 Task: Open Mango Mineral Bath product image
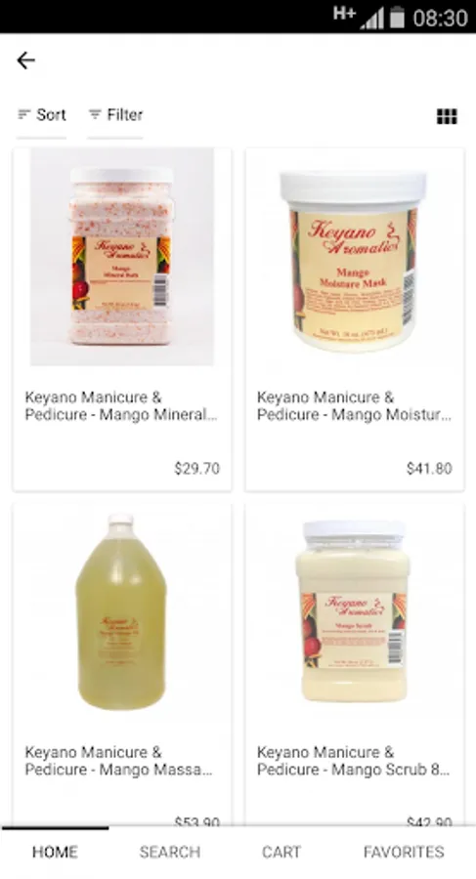click(x=122, y=257)
